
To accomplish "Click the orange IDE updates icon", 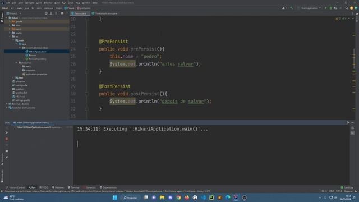I will (x=352, y=8).
